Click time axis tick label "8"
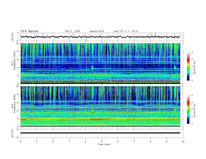 [150, 142]
